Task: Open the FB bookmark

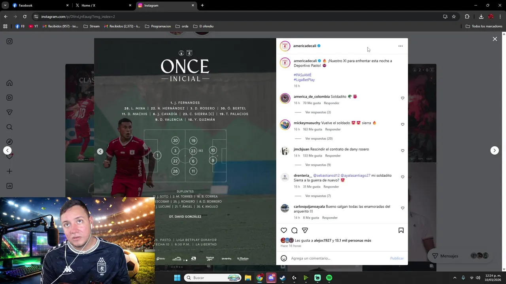Action: 20,26
